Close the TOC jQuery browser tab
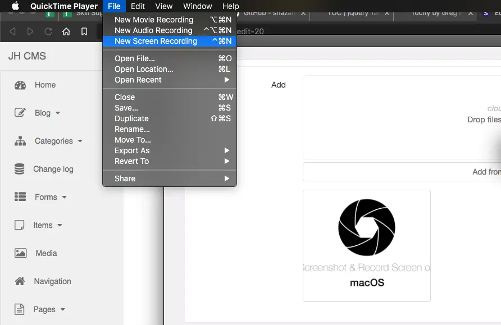The image size is (501, 325). tap(387, 13)
